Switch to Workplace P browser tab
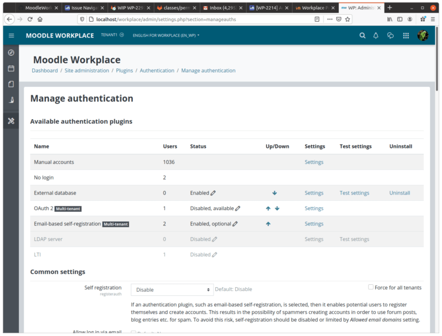Image resolution: width=442 pixels, height=336 pixels. tap(315, 8)
